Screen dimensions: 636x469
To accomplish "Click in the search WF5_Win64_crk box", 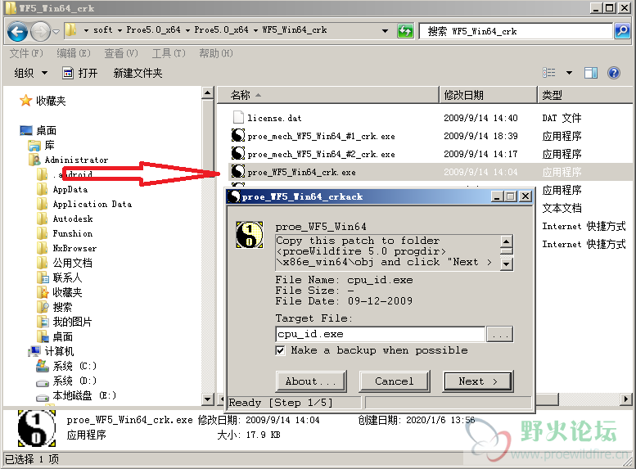I will coord(515,31).
